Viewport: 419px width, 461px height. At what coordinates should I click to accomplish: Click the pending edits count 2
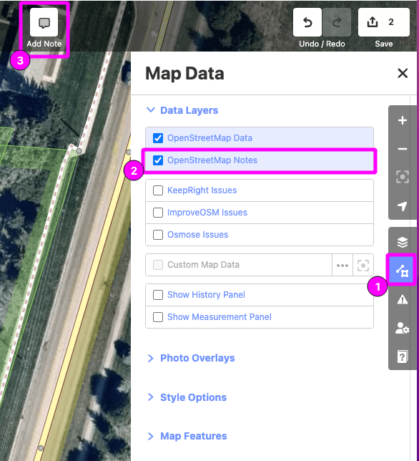[391, 22]
